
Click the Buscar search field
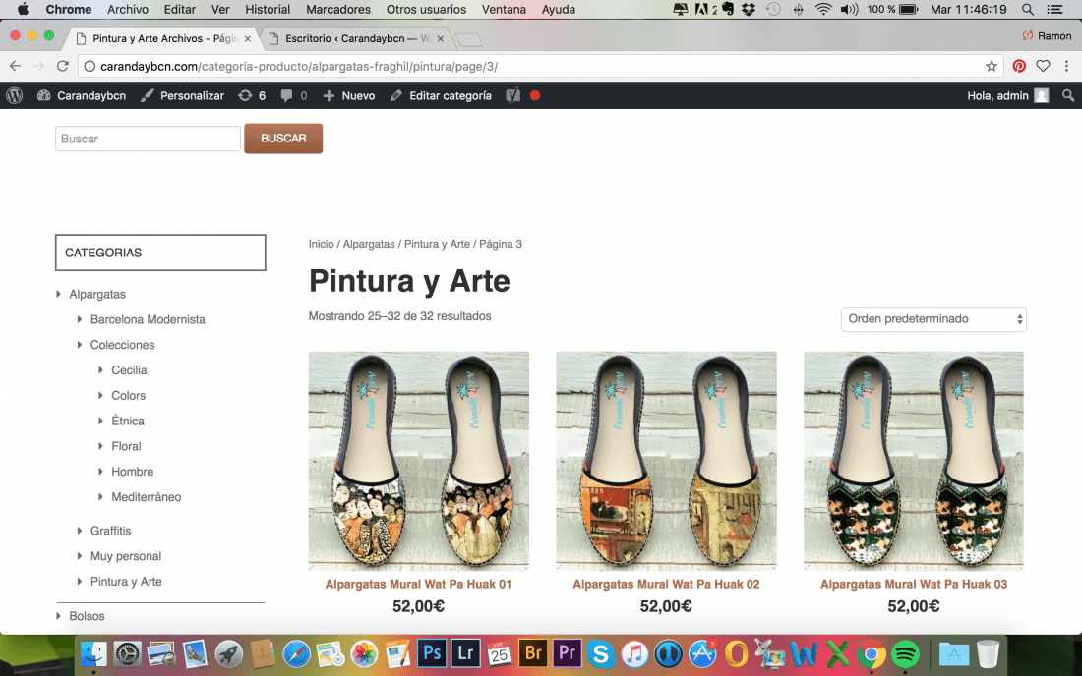tap(148, 139)
